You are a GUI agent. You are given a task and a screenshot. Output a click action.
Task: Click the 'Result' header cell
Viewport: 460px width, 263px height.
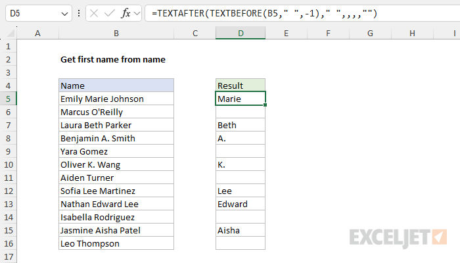coord(241,85)
